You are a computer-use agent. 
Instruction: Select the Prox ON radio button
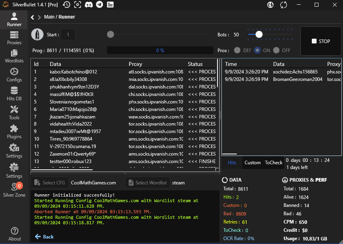pos(257,51)
